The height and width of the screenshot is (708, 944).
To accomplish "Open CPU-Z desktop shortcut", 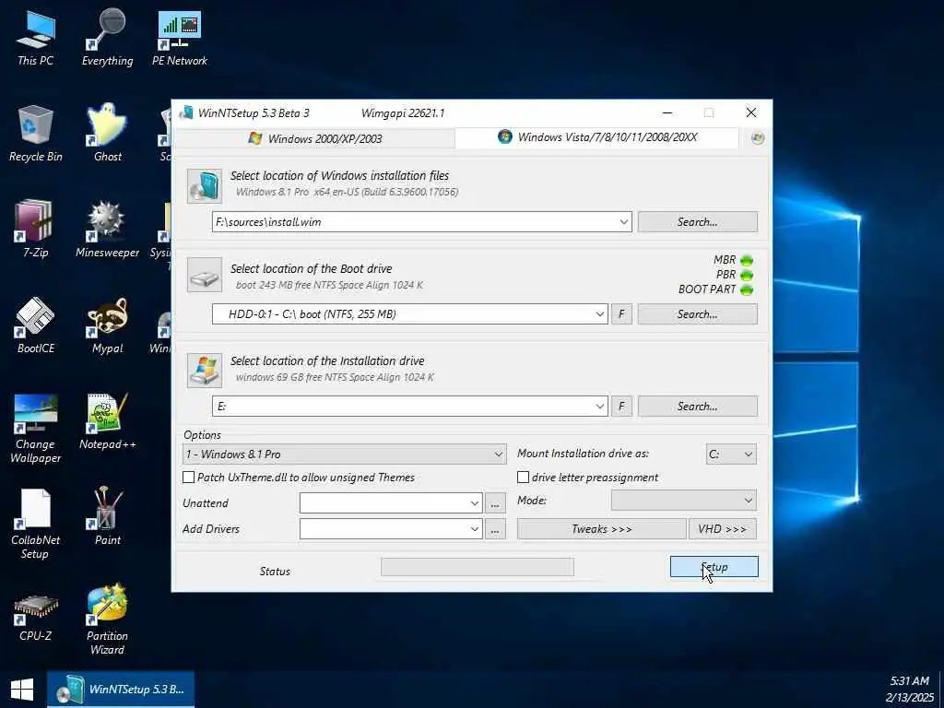I will point(36,617).
